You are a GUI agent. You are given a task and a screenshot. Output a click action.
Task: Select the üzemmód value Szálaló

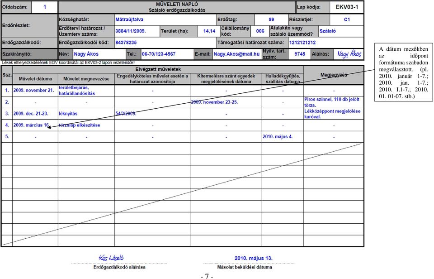click(x=341, y=31)
